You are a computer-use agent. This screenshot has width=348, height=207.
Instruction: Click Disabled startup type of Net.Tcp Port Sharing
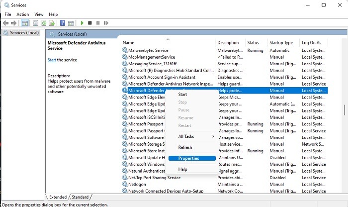click(x=277, y=178)
